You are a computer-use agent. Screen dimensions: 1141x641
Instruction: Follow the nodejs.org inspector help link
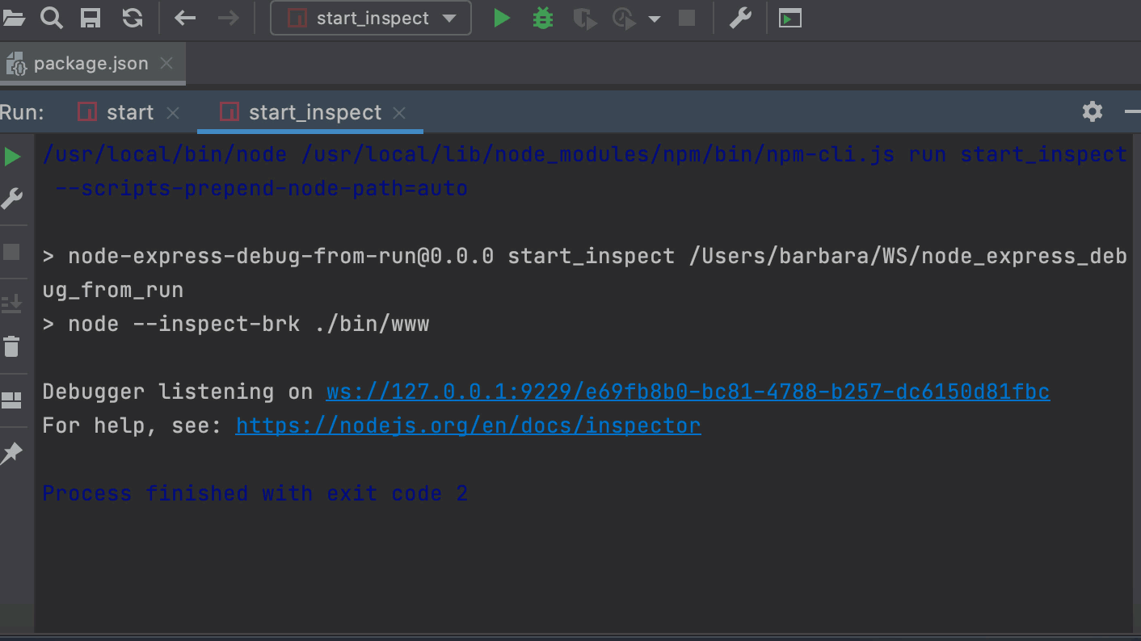coord(468,425)
